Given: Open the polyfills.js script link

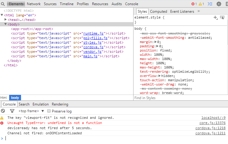Looking at the screenshot, I should tap(95, 38).
